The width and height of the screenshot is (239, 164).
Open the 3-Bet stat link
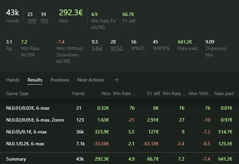[x=97, y=48]
